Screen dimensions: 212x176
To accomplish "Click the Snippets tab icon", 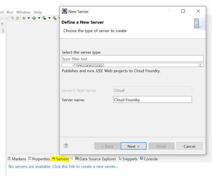I will coord(120,158).
